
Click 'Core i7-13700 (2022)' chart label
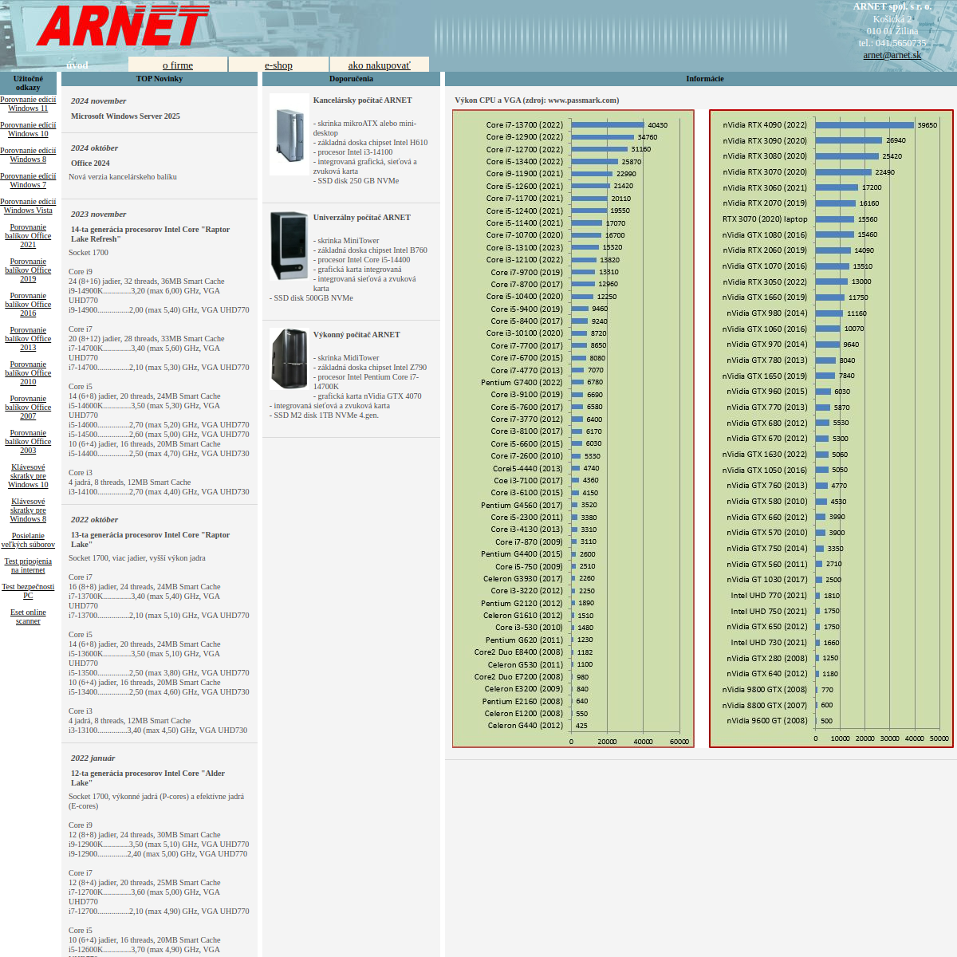(x=524, y=125)
